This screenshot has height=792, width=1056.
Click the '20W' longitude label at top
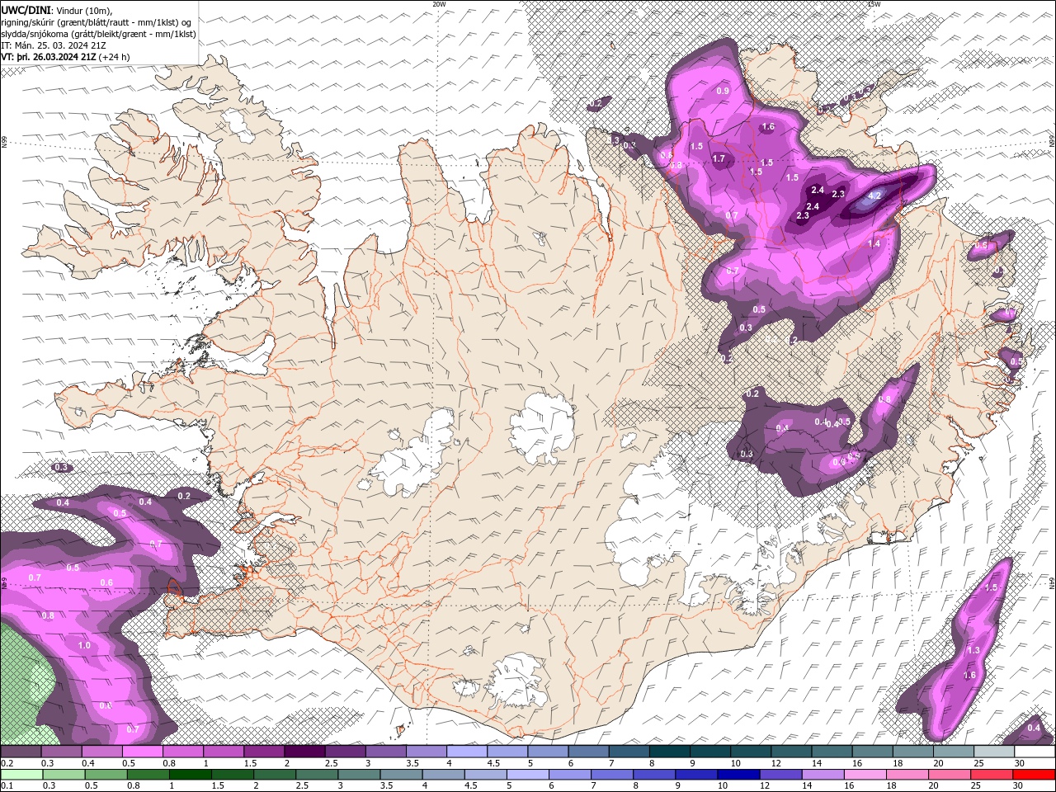click(439, 4)
